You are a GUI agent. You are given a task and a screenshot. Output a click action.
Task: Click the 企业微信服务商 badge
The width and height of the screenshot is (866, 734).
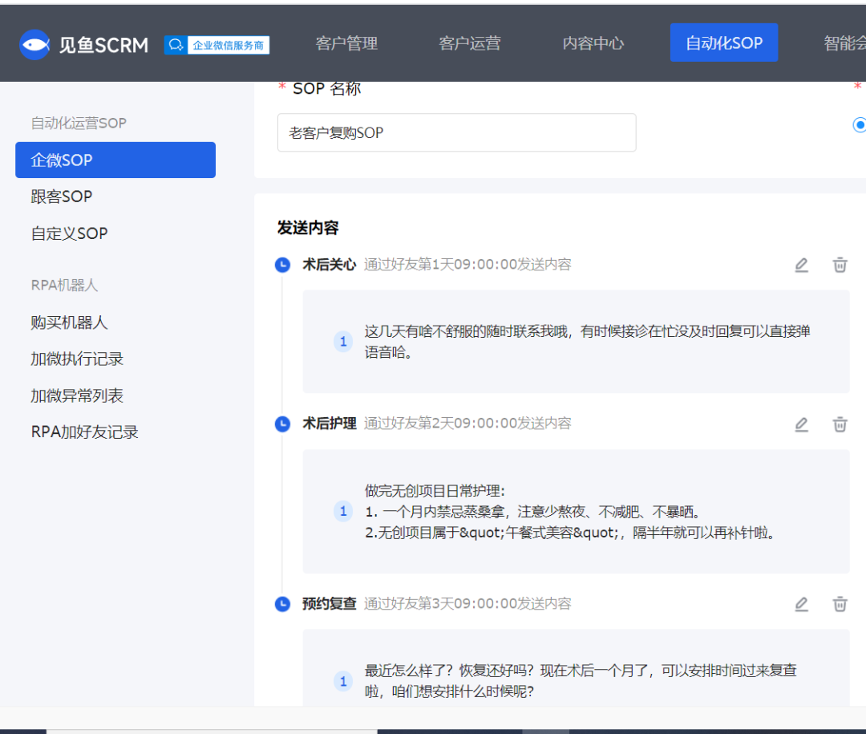coord(216,45)
